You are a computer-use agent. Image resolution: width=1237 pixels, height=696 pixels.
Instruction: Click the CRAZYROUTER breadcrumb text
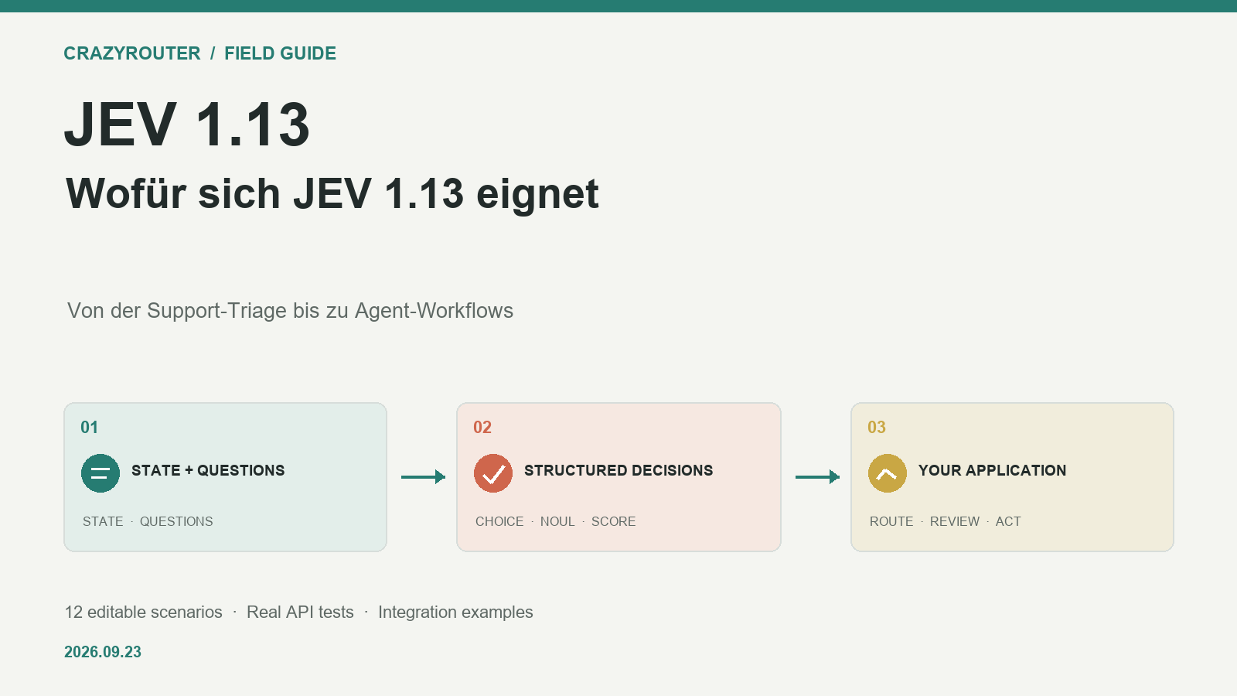132,53
